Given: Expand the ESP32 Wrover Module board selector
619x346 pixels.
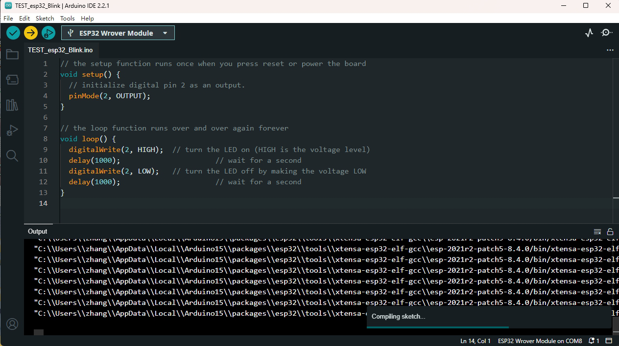Looking at the screenshot, I should click(118, 33).
